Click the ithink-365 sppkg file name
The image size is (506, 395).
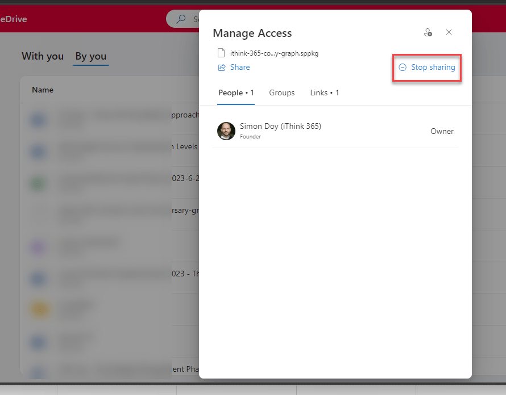274,53
